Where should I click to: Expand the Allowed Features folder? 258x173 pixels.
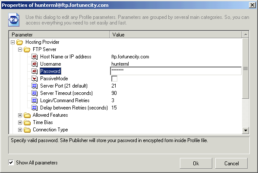(x=20, y=115)
